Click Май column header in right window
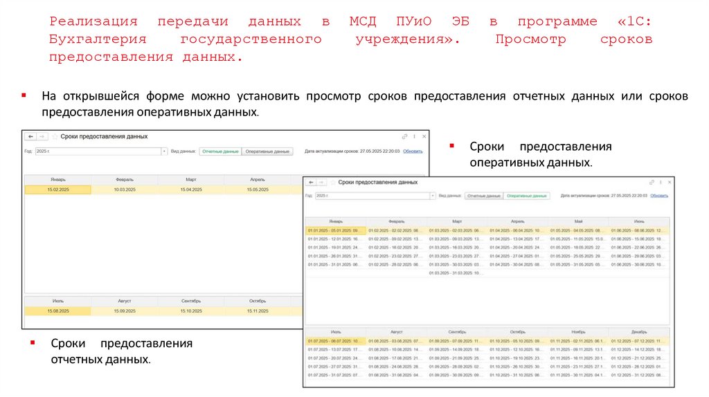The width and height of the screenshot is (709, 397). (x=578, y=221)
